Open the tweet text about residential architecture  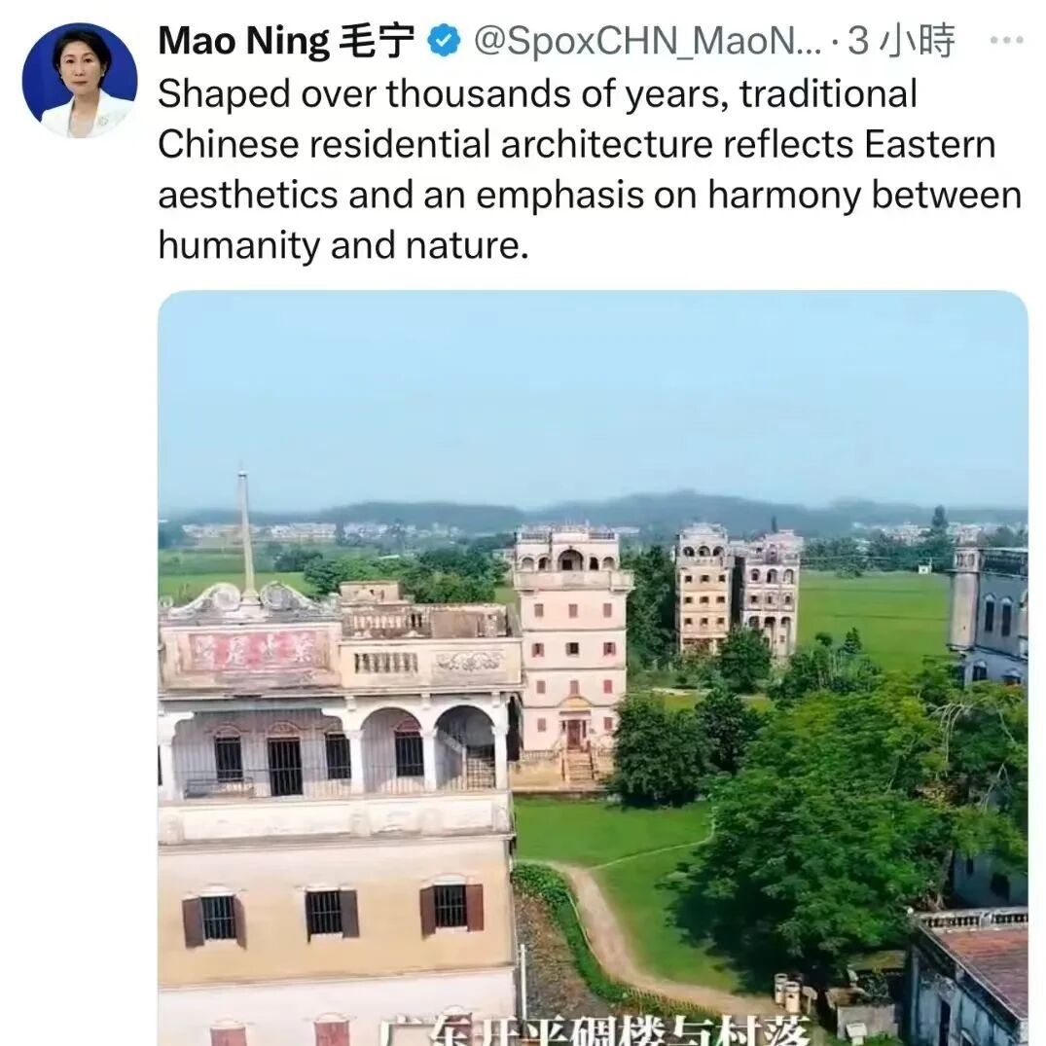[x=590, y=169]
